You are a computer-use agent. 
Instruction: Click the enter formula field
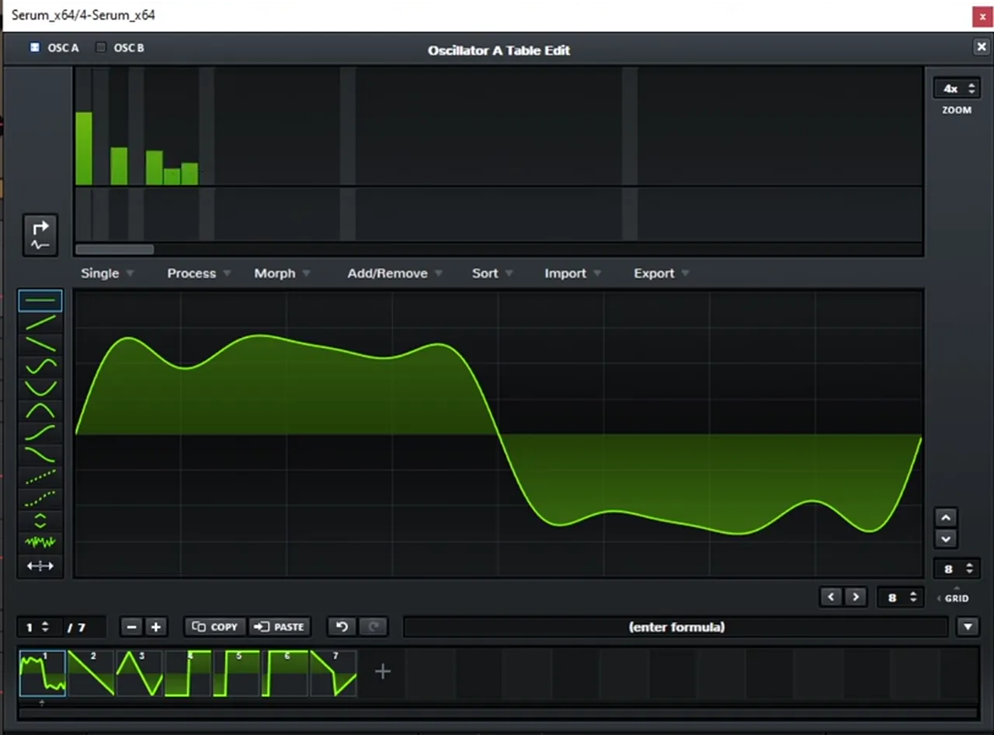click(x=676, y=627)
